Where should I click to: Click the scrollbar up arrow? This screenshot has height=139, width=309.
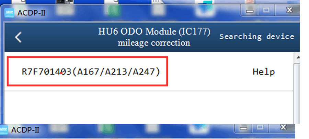tap(297, 58)
